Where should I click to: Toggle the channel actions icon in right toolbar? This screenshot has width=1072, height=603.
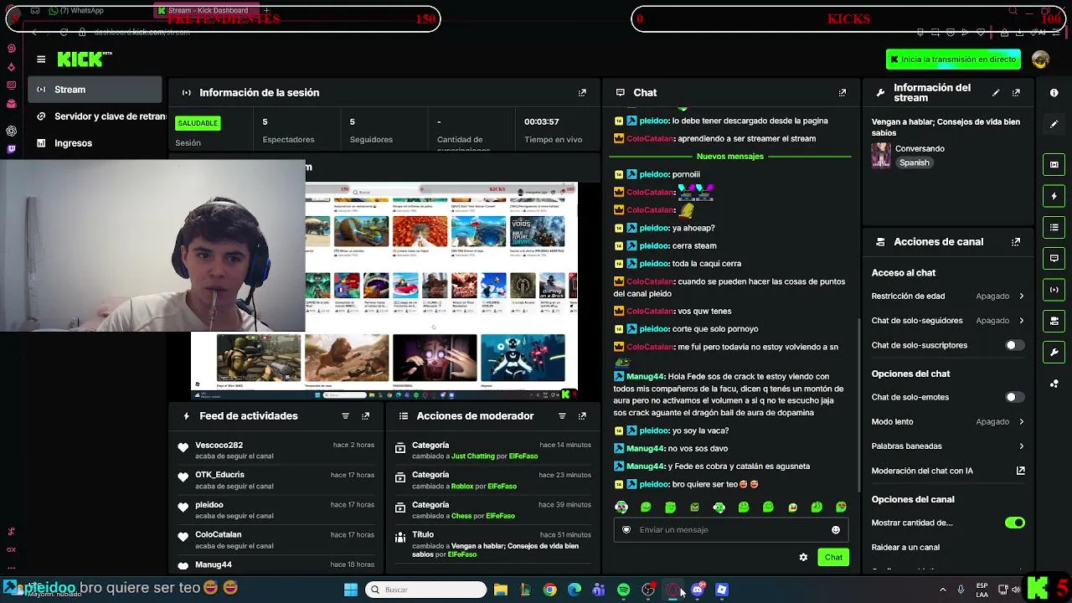pyautogui.click(x=1054, y=321)
